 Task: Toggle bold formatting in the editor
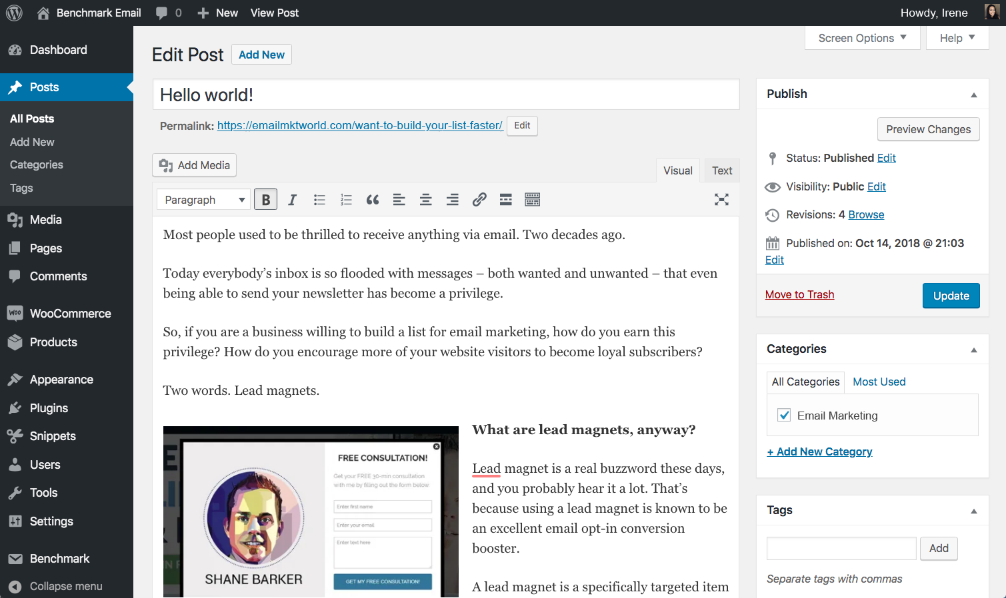265,199
